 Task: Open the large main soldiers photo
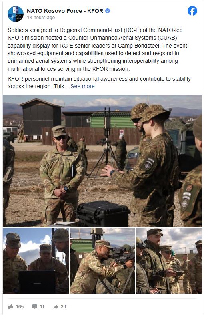tap(102, 161)
